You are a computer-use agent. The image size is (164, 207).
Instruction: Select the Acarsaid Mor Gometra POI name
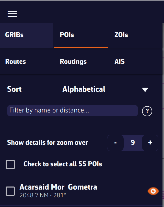58,187
